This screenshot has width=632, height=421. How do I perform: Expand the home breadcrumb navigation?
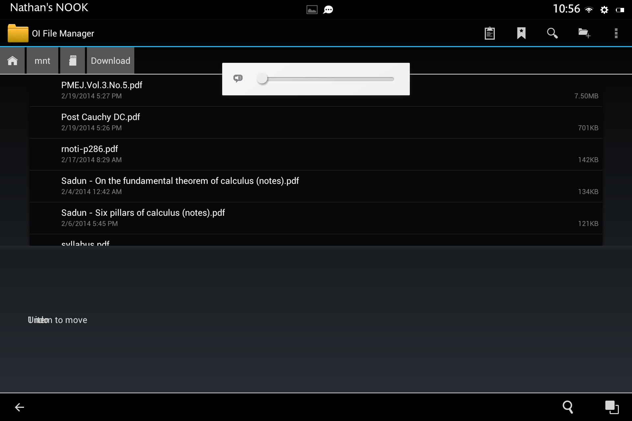[x=13, y=60]
